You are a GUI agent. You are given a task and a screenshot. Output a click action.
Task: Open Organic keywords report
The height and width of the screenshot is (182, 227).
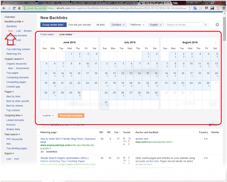point(16,64)
